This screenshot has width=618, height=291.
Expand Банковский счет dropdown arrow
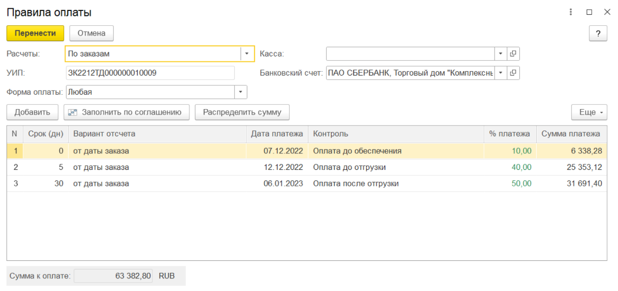(x=501, y=73)
